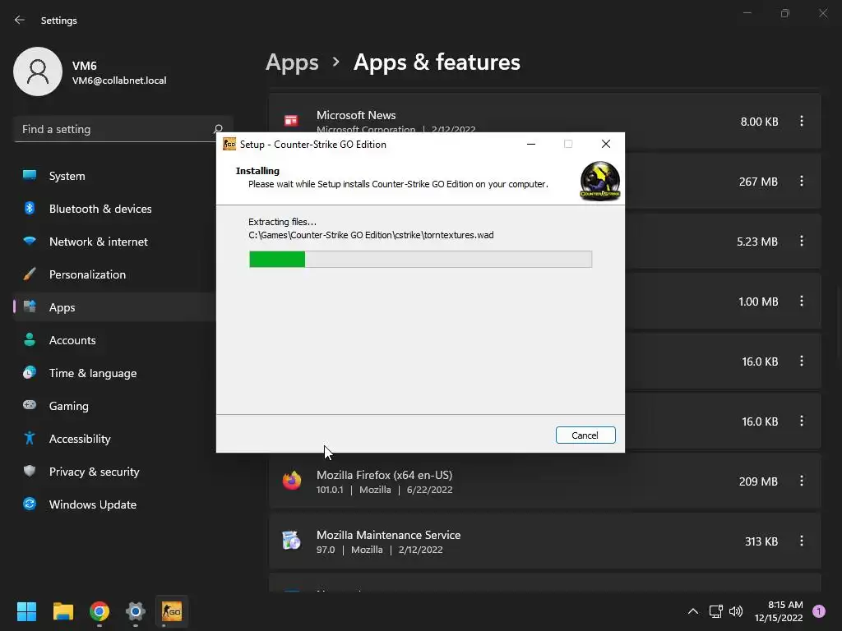This screenshot has height=631, width=842.
Task: Click the Microsoft News app icon
Action: pos(292,121)
